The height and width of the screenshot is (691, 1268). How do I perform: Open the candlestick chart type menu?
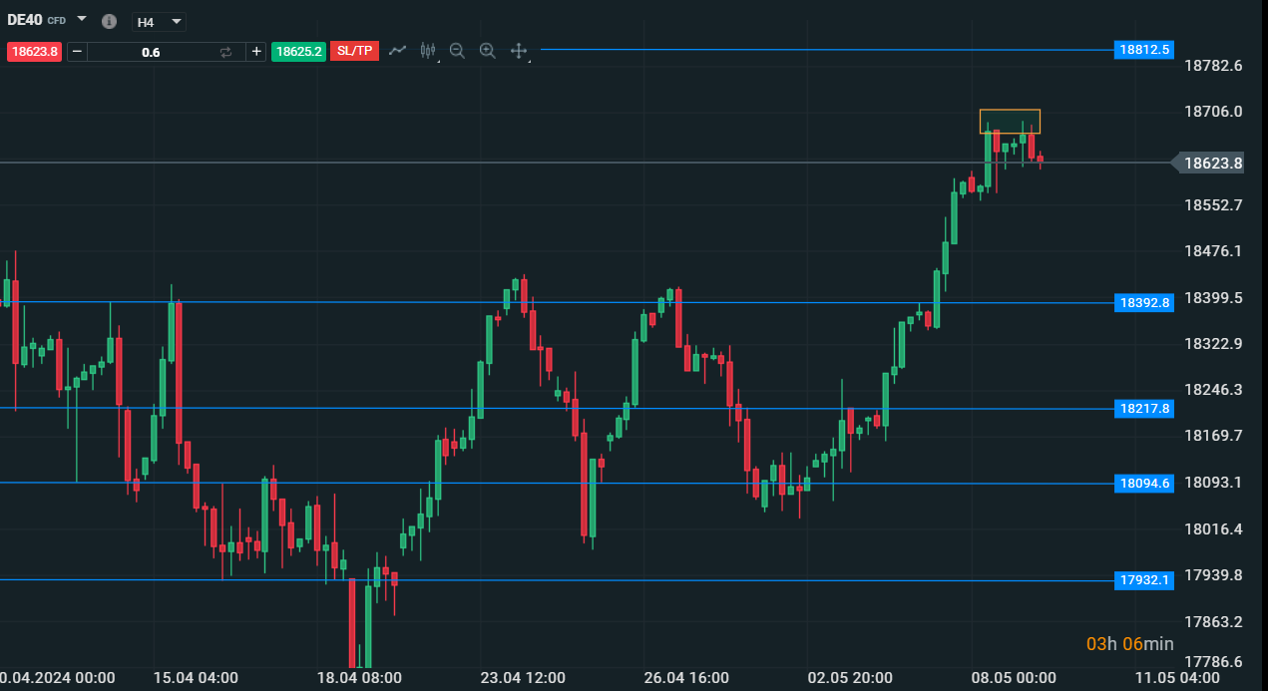coord(428,51)
